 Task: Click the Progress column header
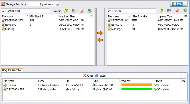(x=137, y=81)
